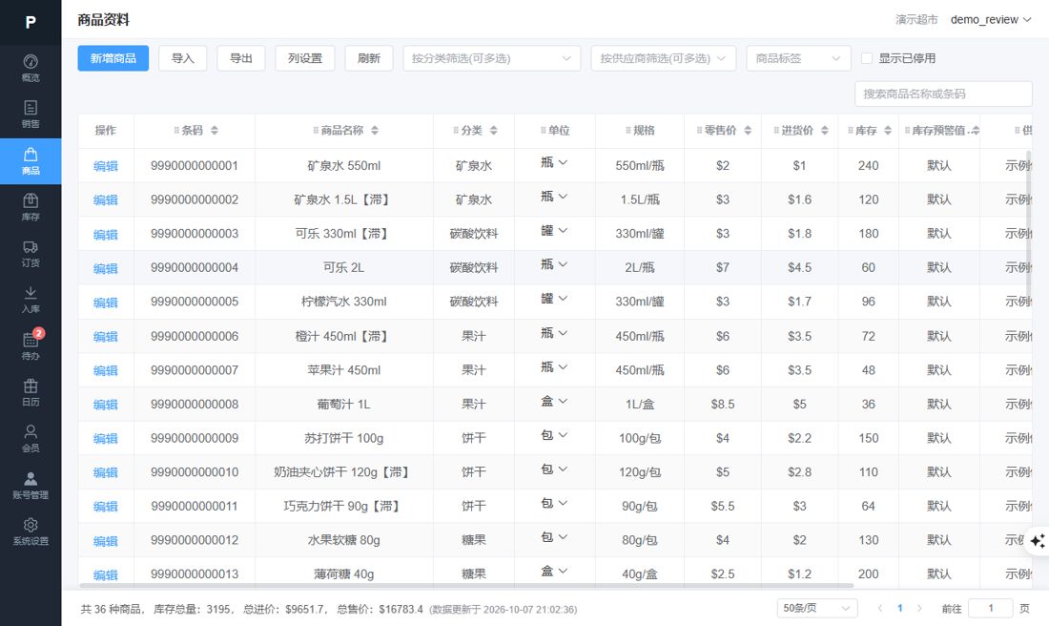Edit 可乐 330ml row via 编辑

(x=106, y=235)
